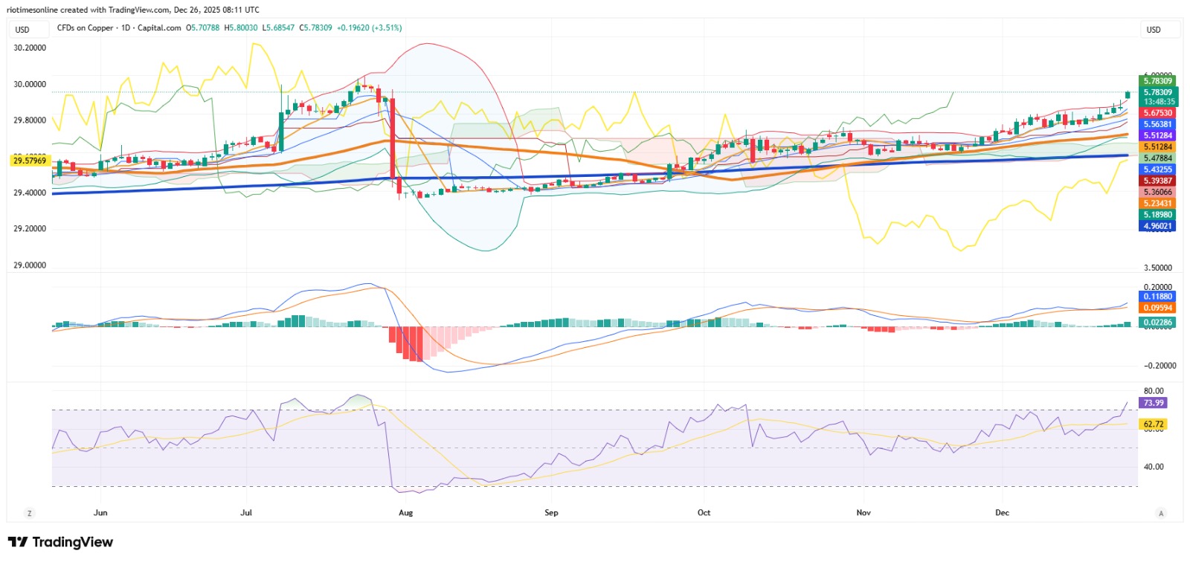
Task: Click the open value 5.70788 in the legend
Action: coord(205,28)
